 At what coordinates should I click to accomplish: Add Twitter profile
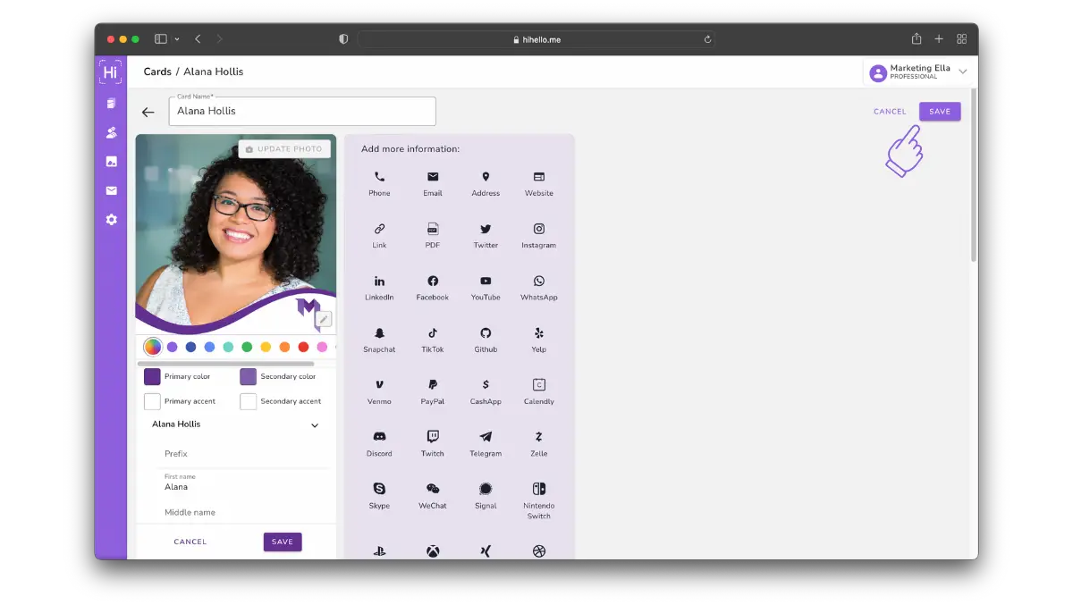486,236
